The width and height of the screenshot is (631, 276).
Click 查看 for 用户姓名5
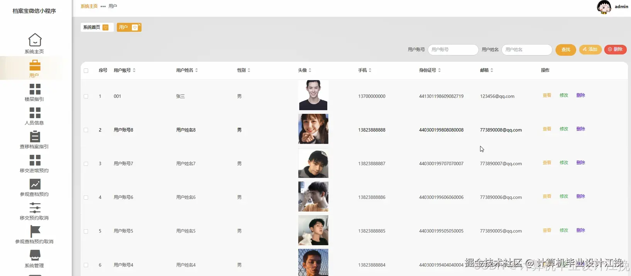click(547, 230)
